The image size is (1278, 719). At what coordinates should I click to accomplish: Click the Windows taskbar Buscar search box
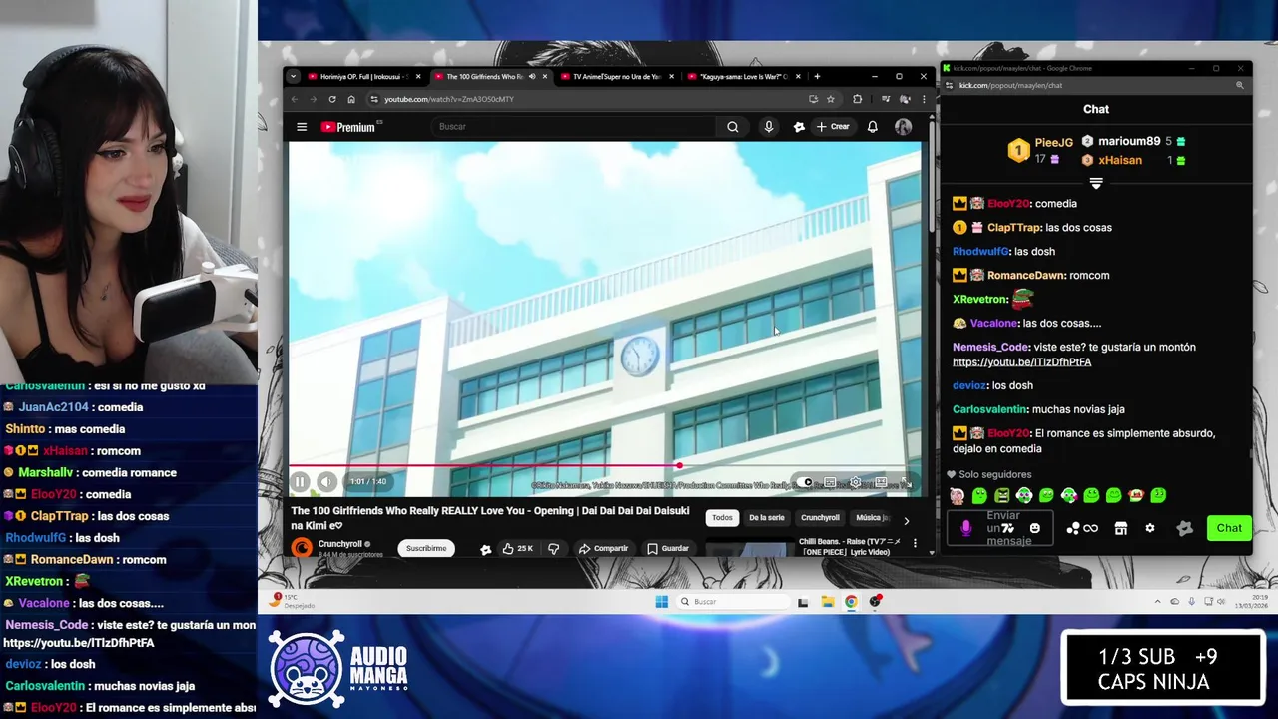[732, 601]
